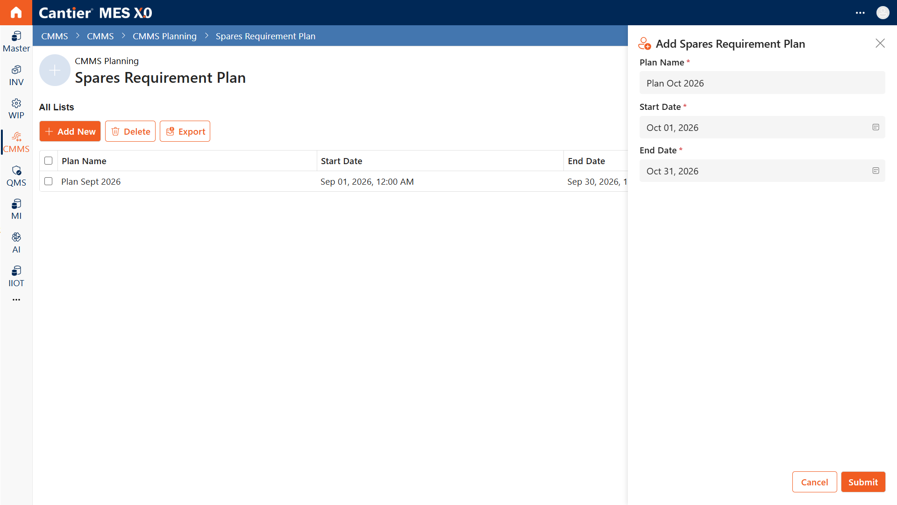The height and width of the screenshot is (505, 897).
Task: Click the Add New button
Action: 70,131
